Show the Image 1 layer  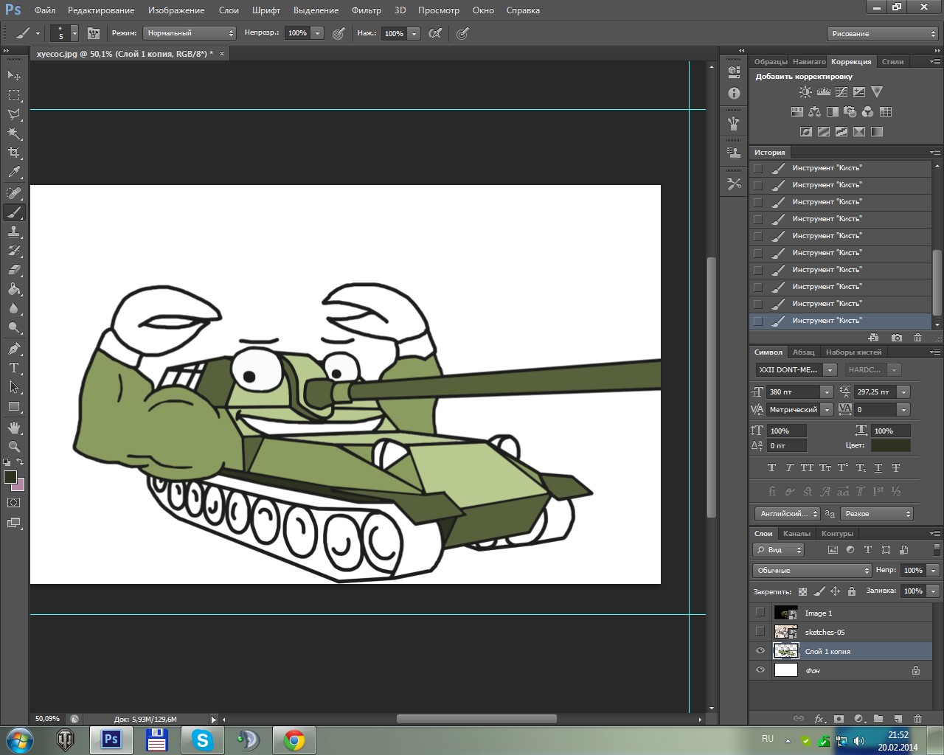760,613
